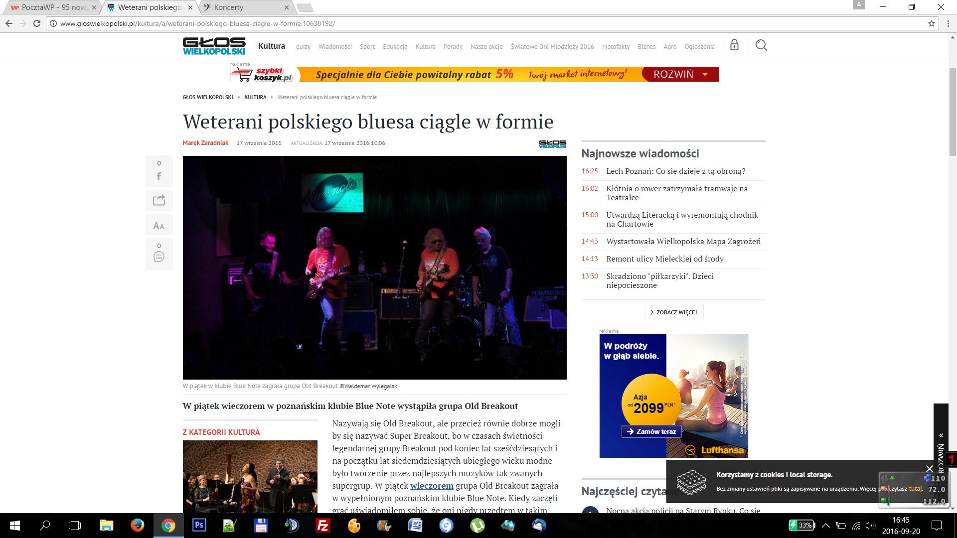Screen dimensions: 957x538
Task: Open the main concert photo
Action: click(374, 268)
